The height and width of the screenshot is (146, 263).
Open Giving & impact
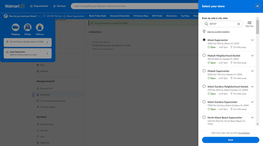click(48, 107)
